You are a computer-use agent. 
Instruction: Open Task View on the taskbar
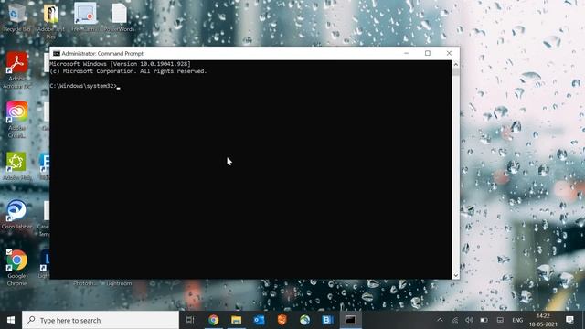click(x=190, y=320)
